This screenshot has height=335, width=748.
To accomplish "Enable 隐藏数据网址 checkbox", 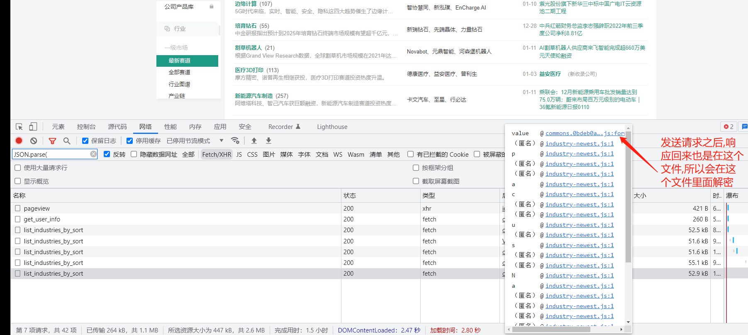I will (134, 154).
